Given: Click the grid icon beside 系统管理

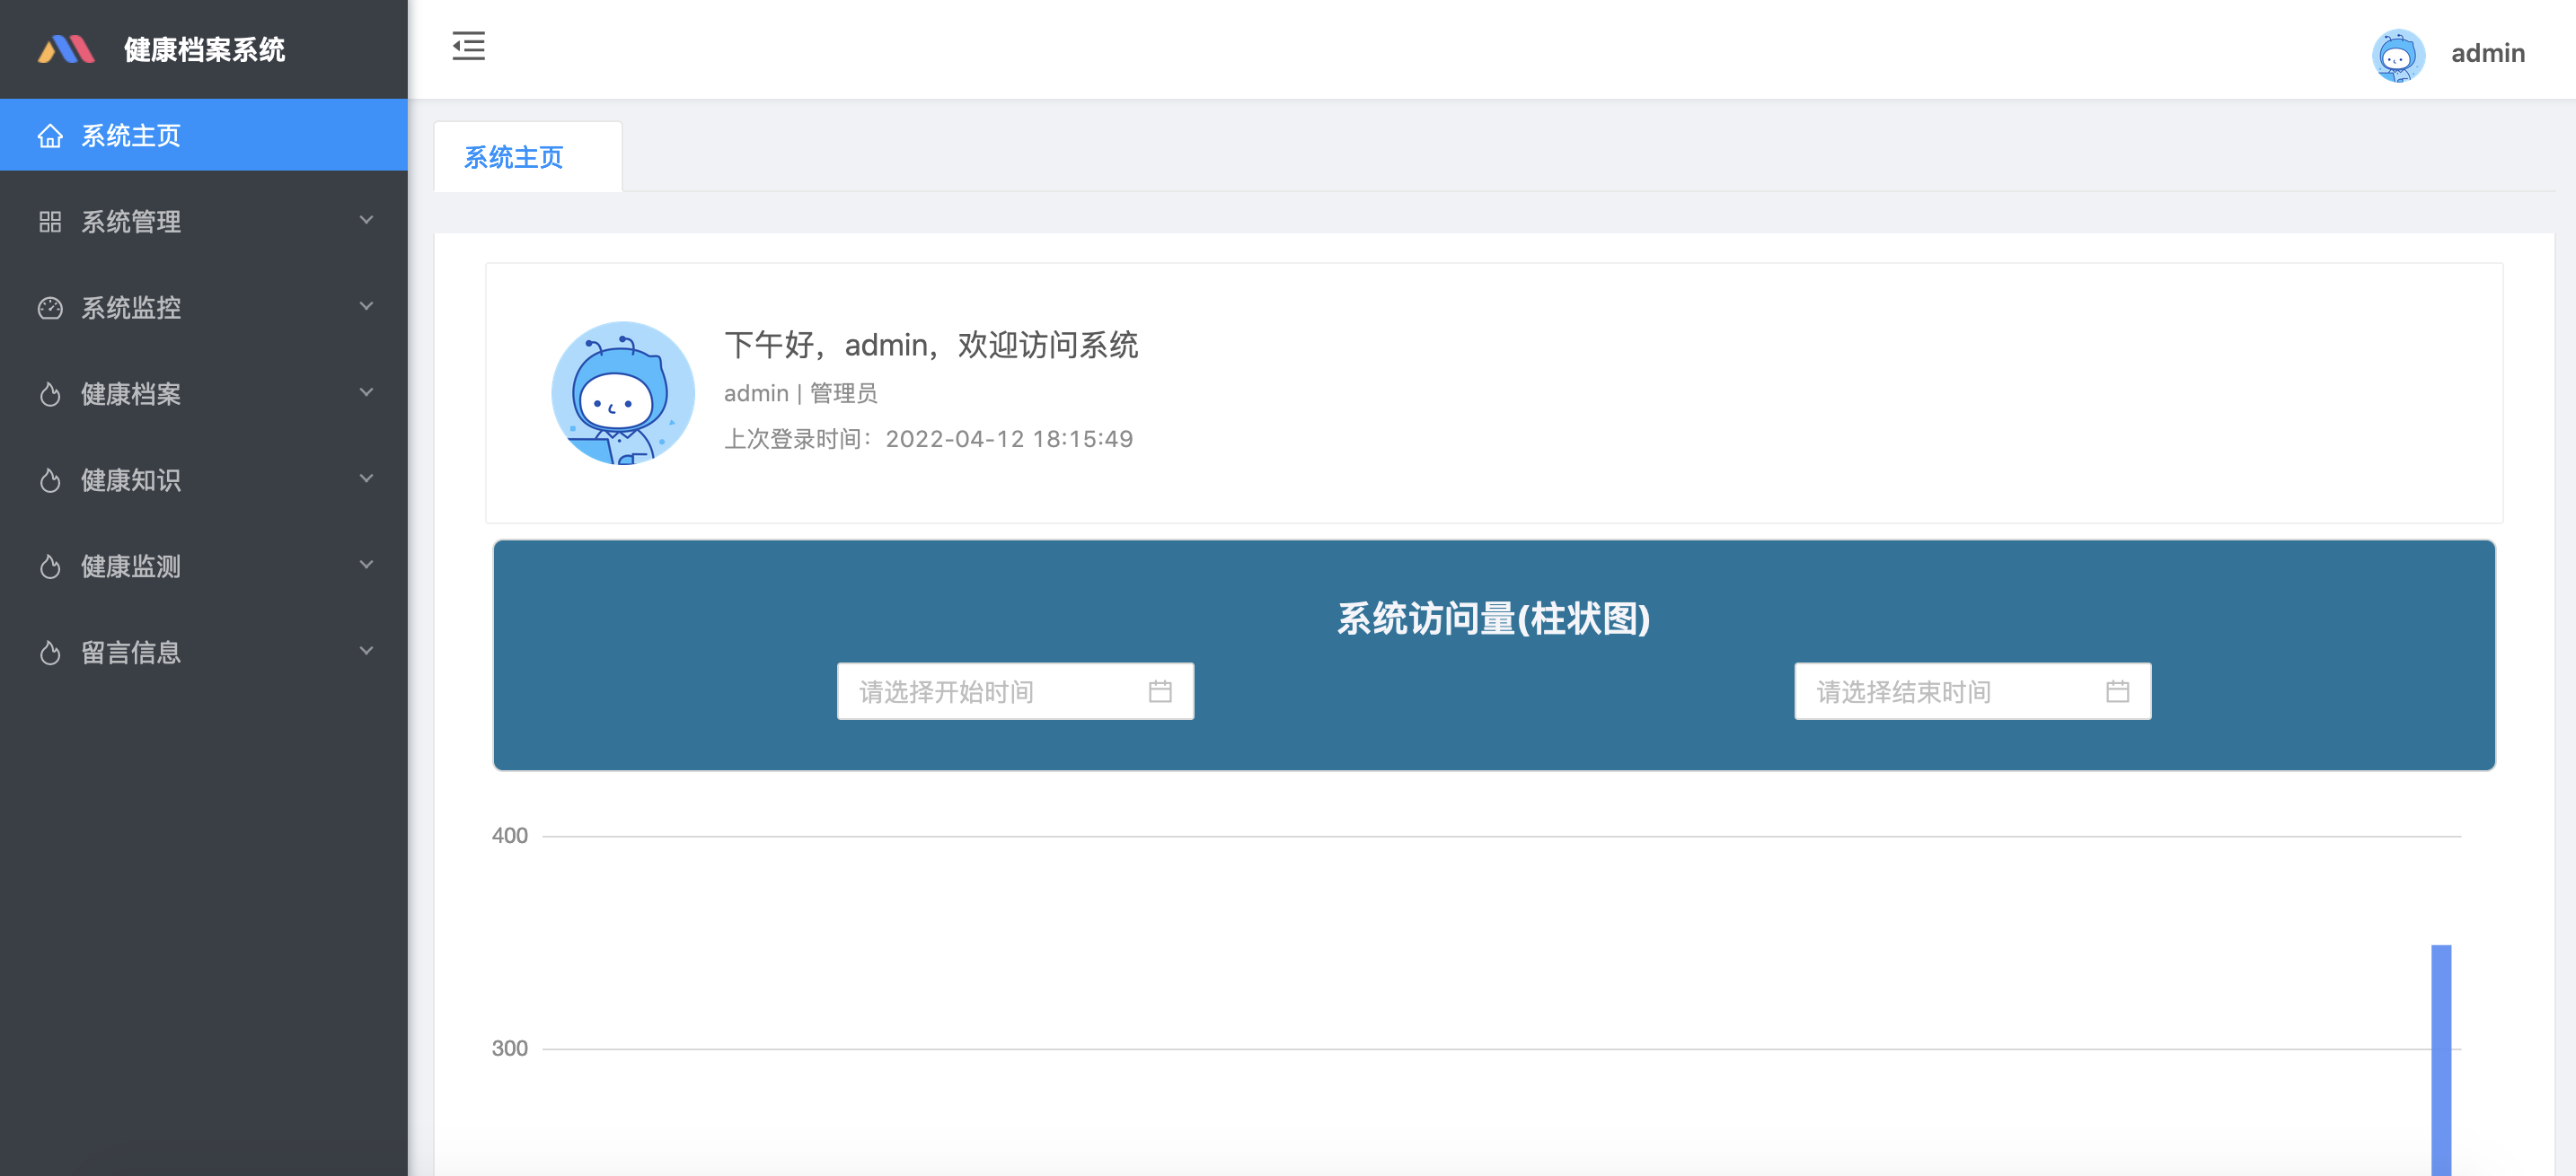Looking at the screenshot, I should pos(50,222).
